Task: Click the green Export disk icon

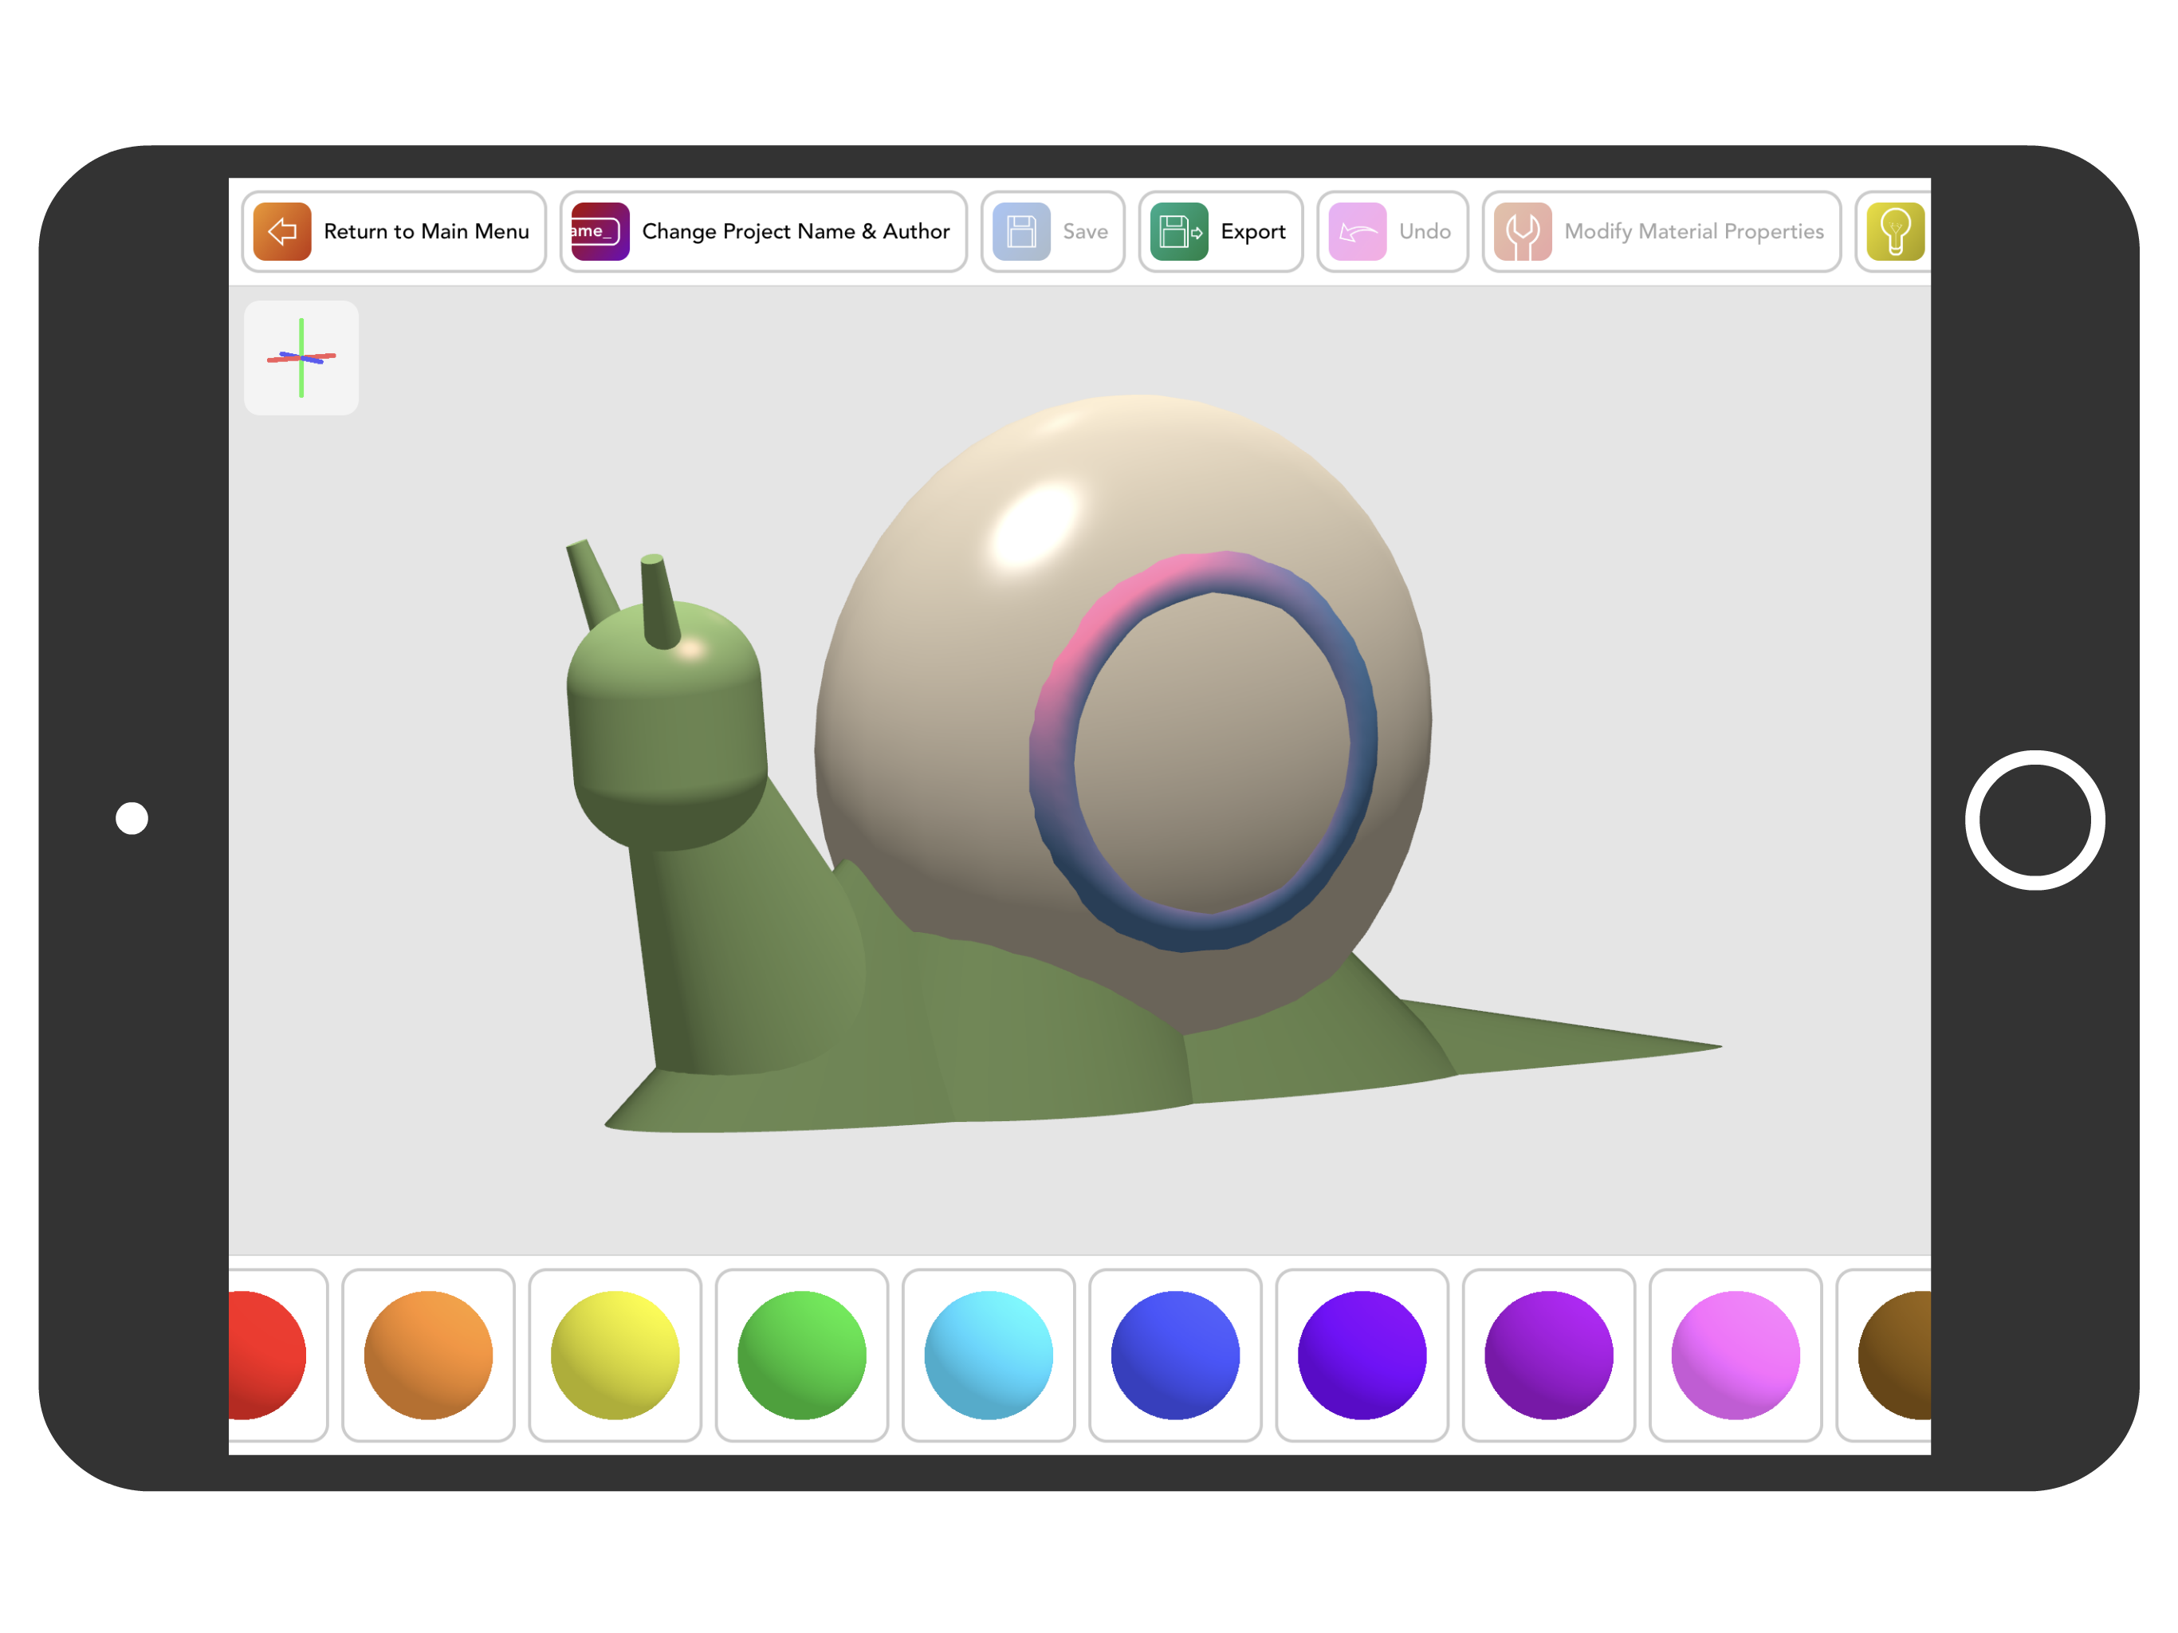Action: pos(1178,231)
